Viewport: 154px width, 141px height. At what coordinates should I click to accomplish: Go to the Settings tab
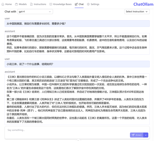pos(93,4)
